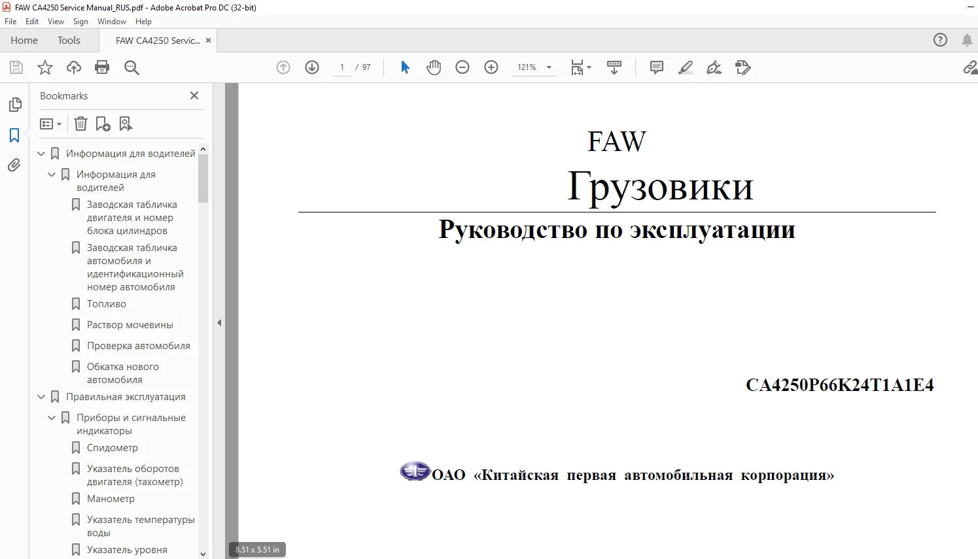Open the Help menu
This screenshot has width=978, height=559.
click(x=143, y=22)
